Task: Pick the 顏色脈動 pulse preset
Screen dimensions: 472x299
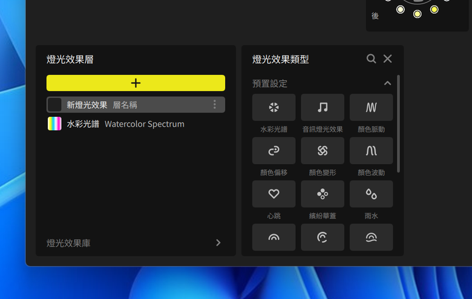Action: [371, 107]
